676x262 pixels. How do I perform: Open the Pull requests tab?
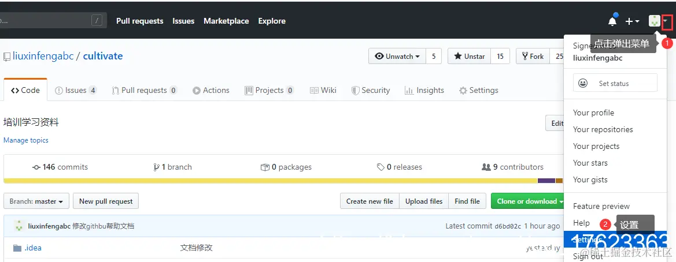pos(144,91)
